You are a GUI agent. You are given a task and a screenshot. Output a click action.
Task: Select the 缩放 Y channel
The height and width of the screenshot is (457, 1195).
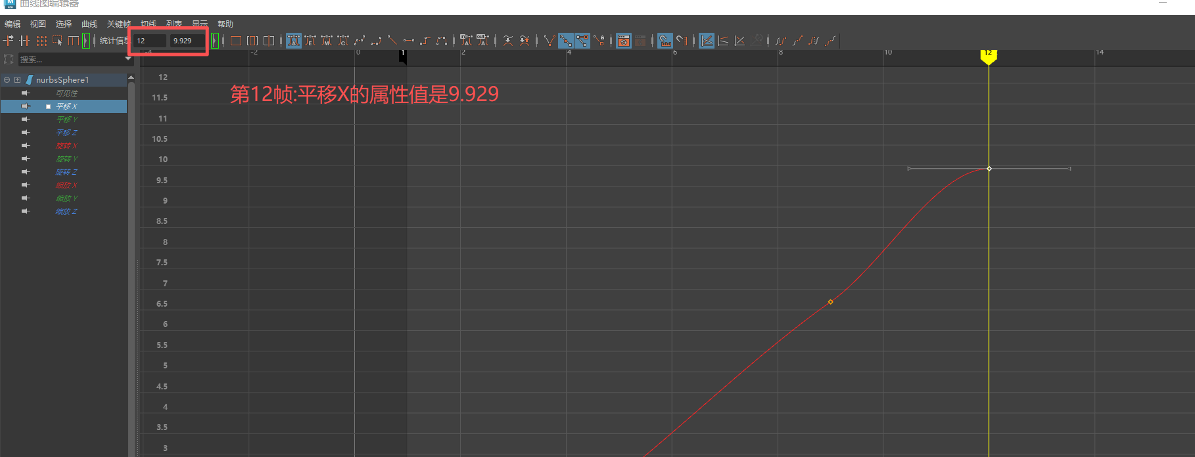pyautogui.click(x=66, y=198)
